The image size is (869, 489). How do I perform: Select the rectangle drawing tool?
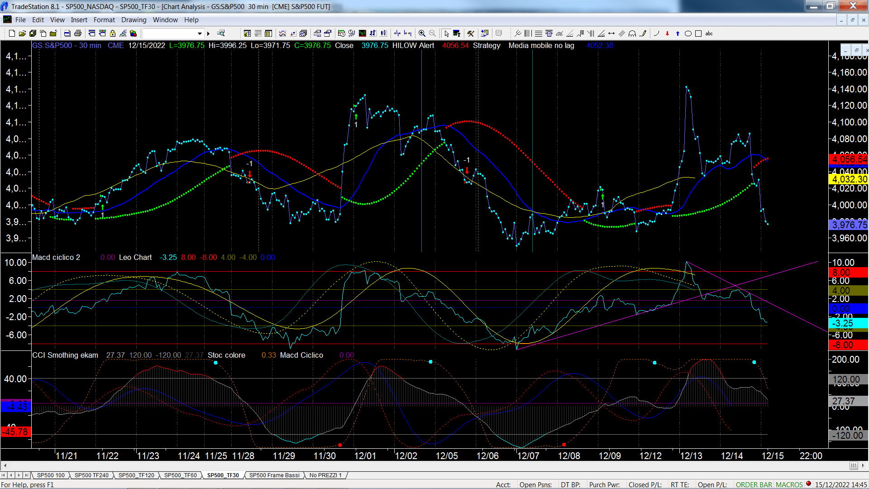pos(698,34)
